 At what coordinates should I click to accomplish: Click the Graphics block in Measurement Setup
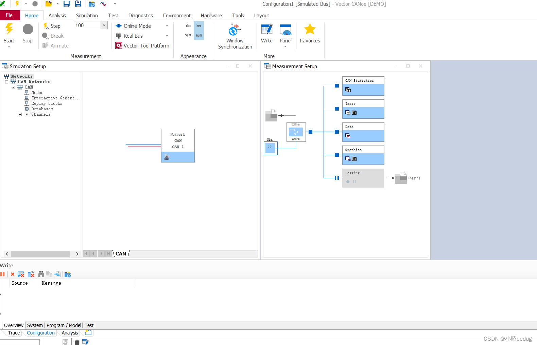(x=363, y=155)
